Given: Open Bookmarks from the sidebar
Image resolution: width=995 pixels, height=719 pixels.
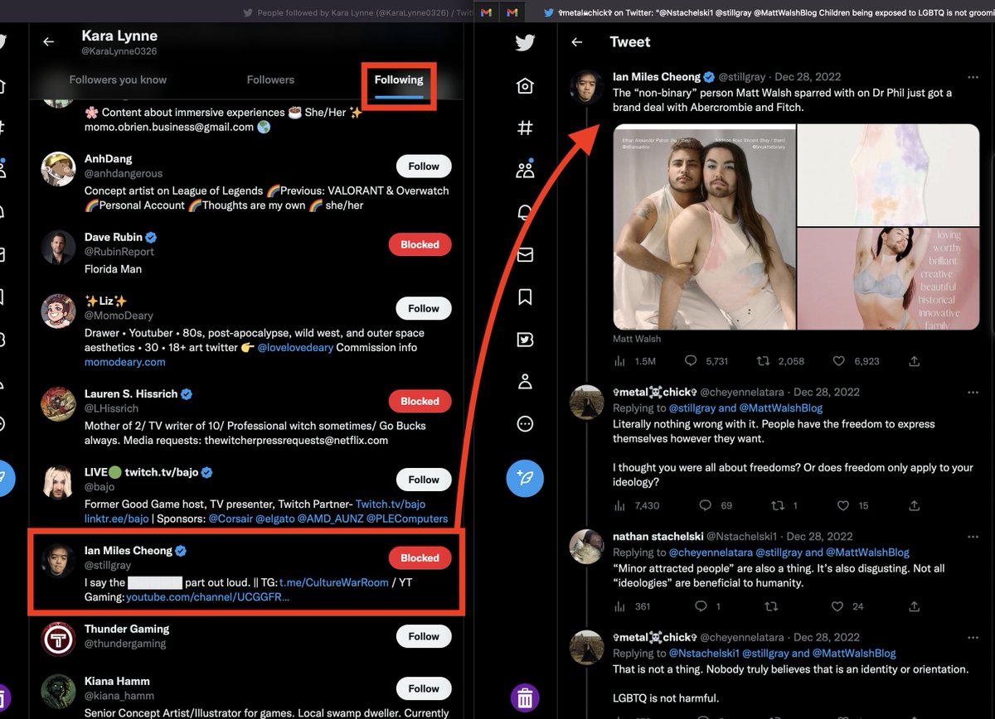Looking at the screenshot, I should (x=525, y=297).
